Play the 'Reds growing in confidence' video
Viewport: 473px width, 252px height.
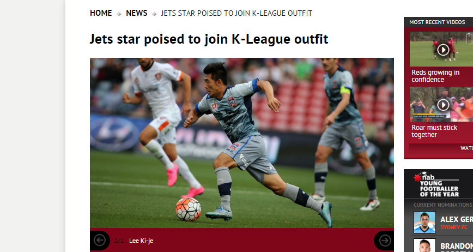click(443, 50)
